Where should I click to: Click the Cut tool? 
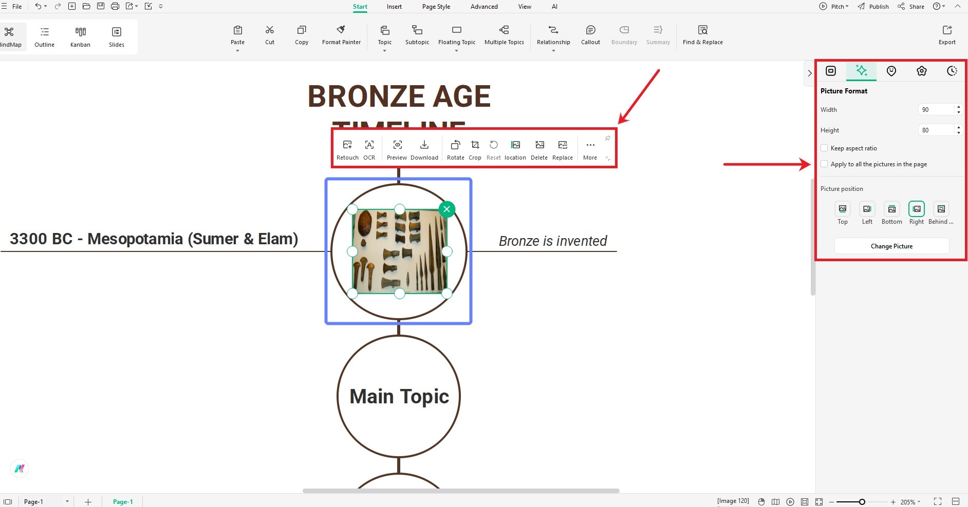coord(270,35)
